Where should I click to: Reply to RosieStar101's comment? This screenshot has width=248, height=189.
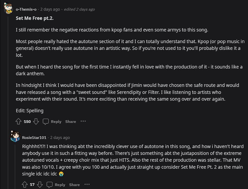(x=56, y=185)
